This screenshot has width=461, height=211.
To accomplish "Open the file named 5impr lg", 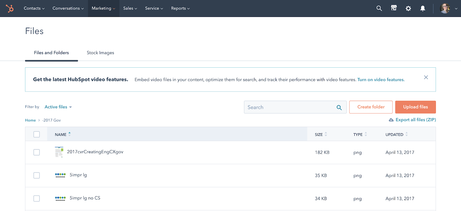I will [78, 175].
